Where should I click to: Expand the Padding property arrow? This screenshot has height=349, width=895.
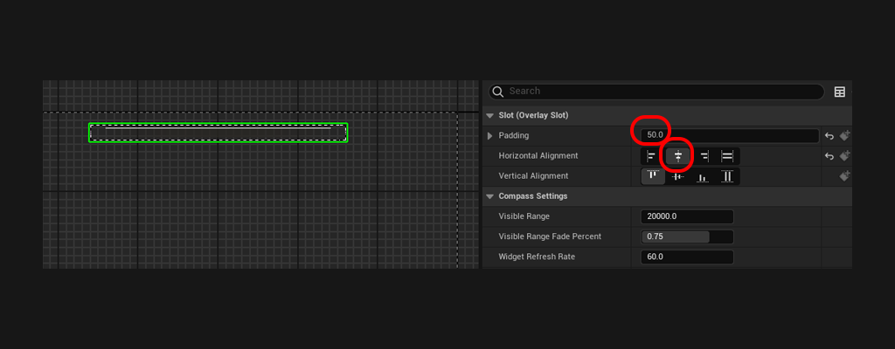pyautogui.click(x=489, y=136)
